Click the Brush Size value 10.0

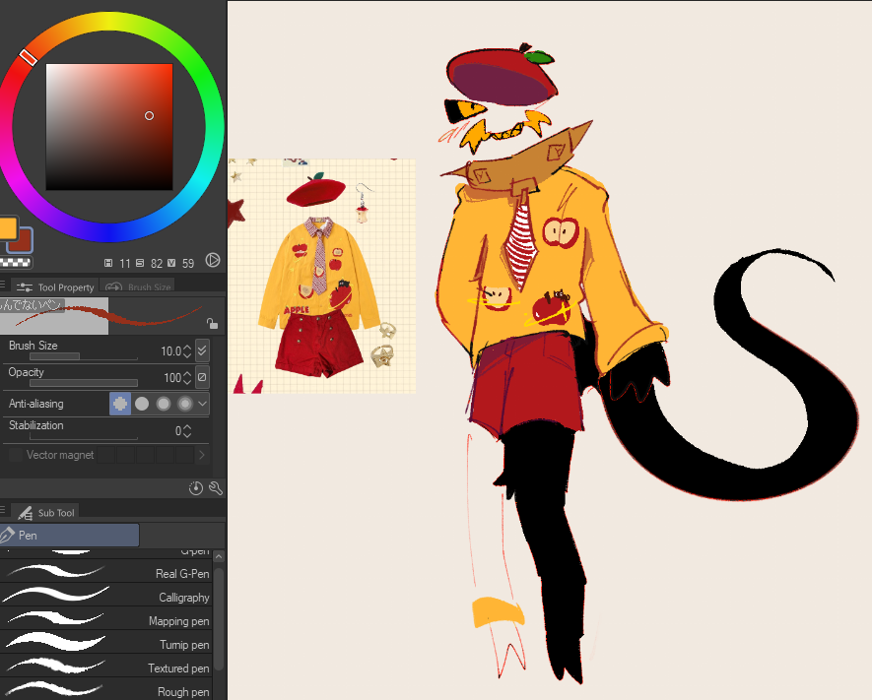[170, 351]
